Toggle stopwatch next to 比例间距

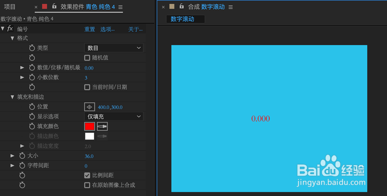point(22,175)
